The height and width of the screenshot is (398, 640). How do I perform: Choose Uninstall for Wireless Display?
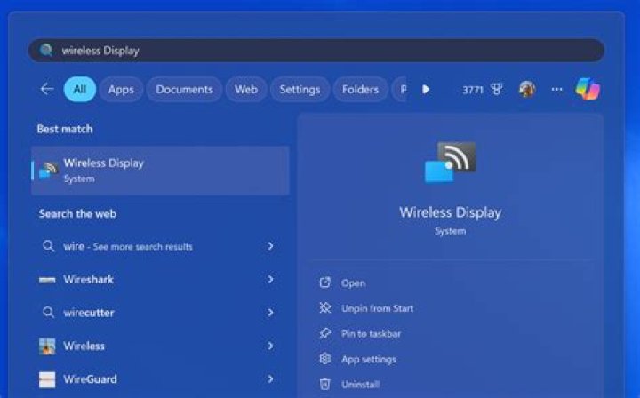point(360,385)
